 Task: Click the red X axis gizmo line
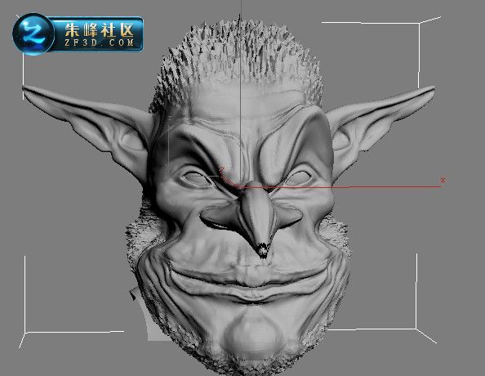(340, 186)
